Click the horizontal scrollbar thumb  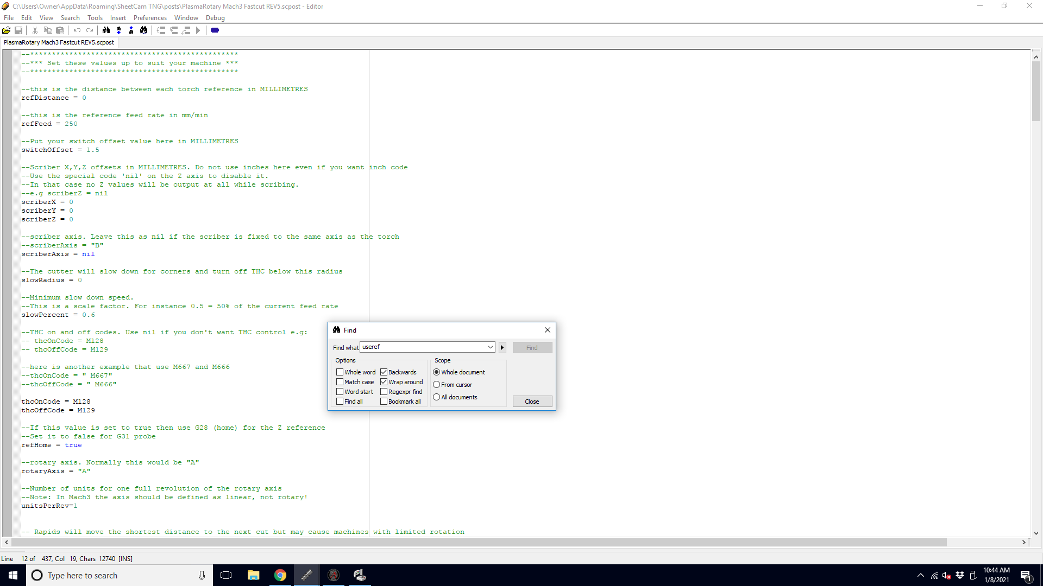tap(479, 543)
